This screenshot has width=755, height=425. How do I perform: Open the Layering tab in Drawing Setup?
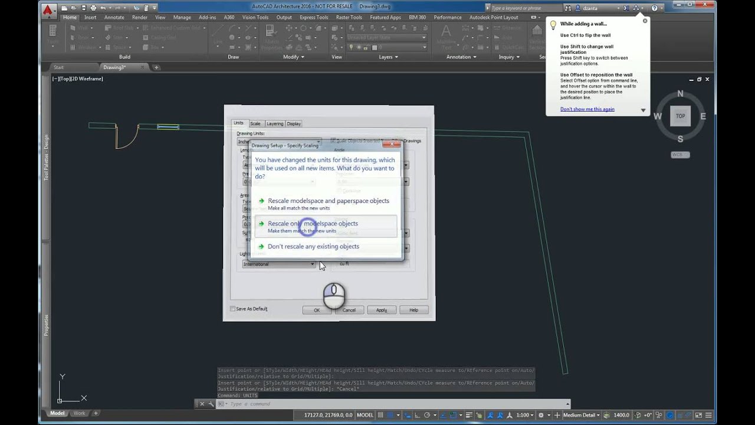point(274,123)
